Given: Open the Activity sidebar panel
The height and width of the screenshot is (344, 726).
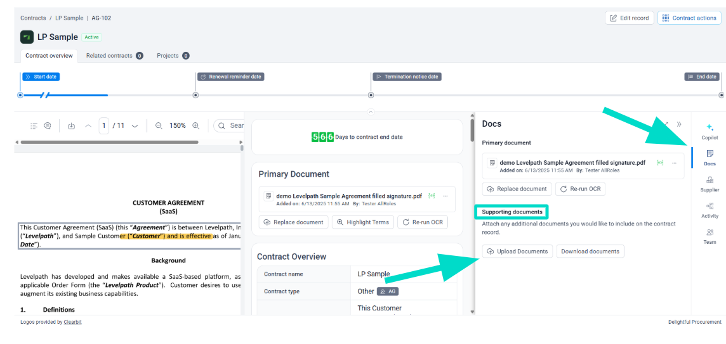Looking at the screenshot, I should (709, 210).
